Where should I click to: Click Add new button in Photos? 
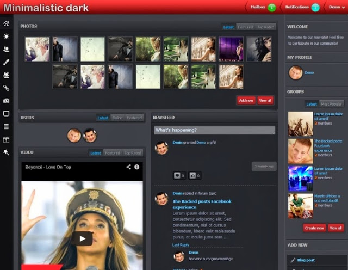(246, 100)
